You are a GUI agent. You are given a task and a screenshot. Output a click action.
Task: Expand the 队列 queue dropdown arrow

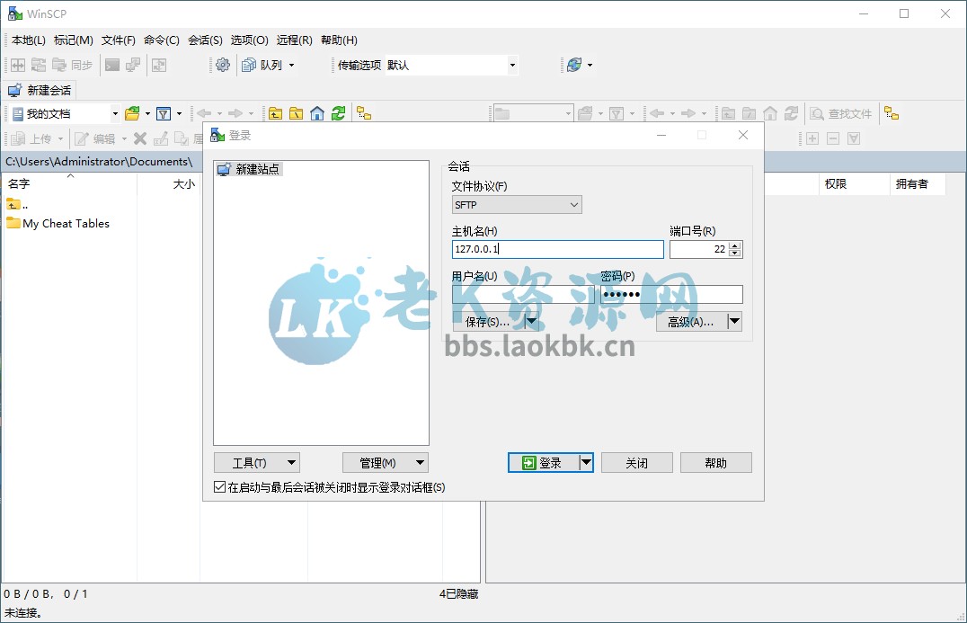point(292,65)
